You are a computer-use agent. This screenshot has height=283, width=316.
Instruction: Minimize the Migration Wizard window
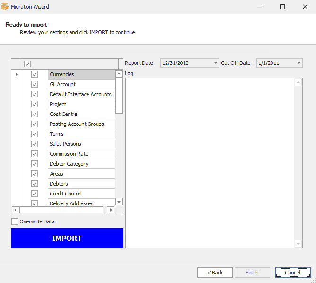tap(260, 7)
